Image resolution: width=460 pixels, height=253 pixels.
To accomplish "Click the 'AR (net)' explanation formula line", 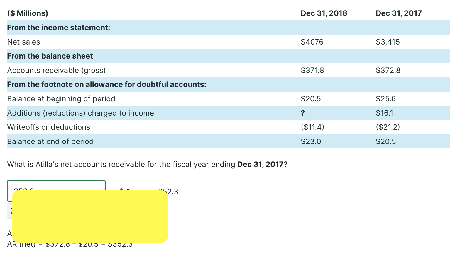I will (x=70, y=244).
